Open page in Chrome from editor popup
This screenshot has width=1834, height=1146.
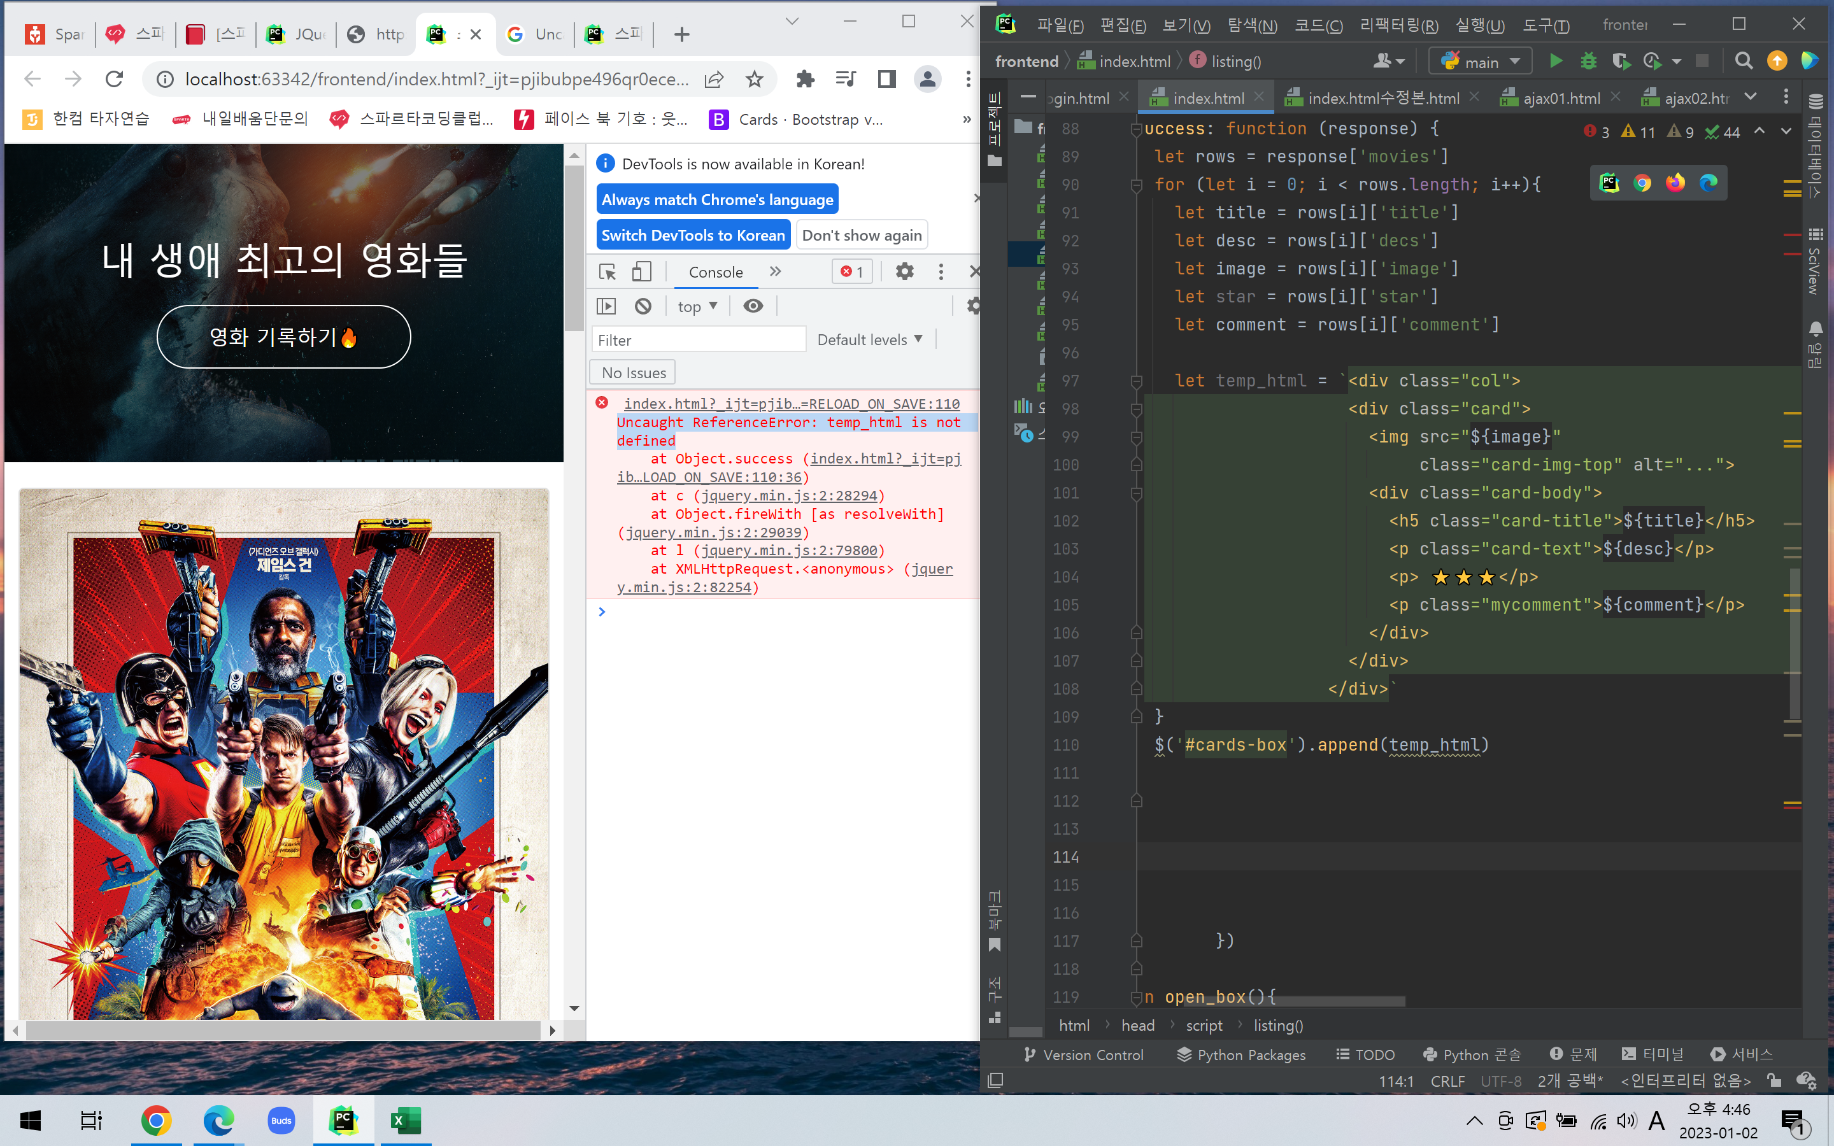point(1642,183)
